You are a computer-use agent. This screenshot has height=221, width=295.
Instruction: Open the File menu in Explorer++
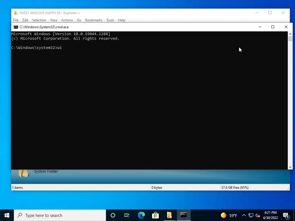click(16, 20)
